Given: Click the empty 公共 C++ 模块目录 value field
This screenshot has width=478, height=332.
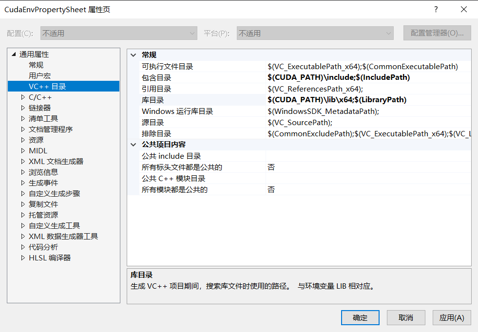Looking at the screenshot, I should (x=368, y=179).
